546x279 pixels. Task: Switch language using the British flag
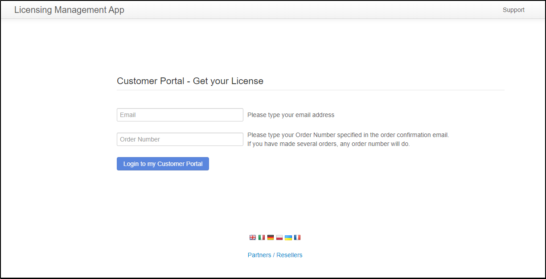(x=253, y=238)
